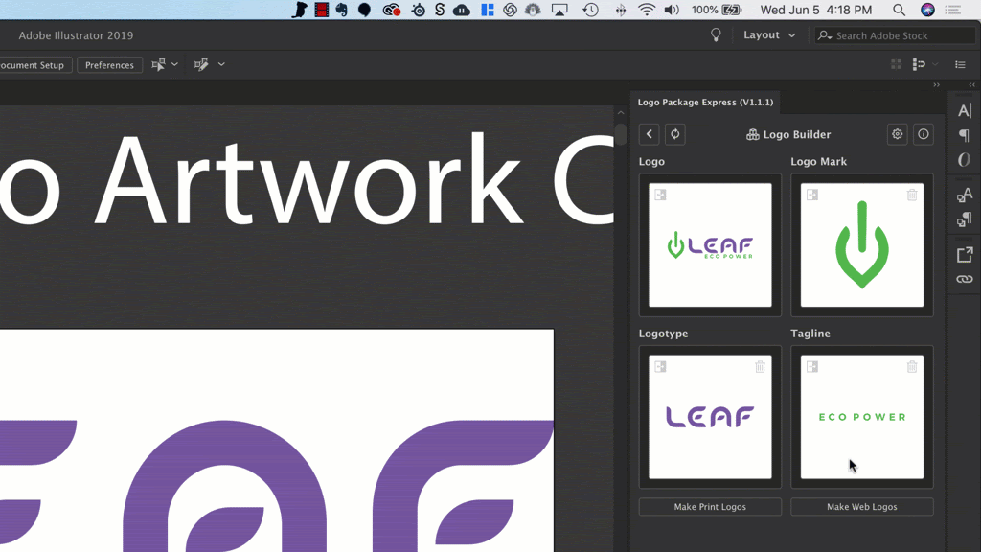Expand the Layout workspace dropdown
Screen dimensions: 981x552
click(769, 35)
